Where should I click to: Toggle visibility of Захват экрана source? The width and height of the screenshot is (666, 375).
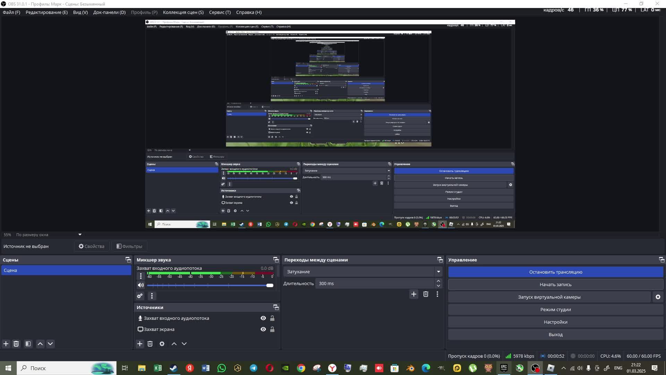263,329
